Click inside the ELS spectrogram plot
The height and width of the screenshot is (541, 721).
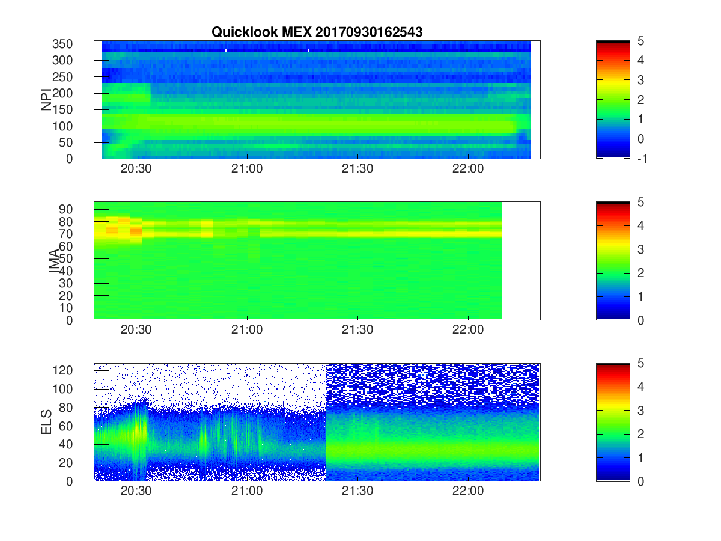(x=317, y=422)
